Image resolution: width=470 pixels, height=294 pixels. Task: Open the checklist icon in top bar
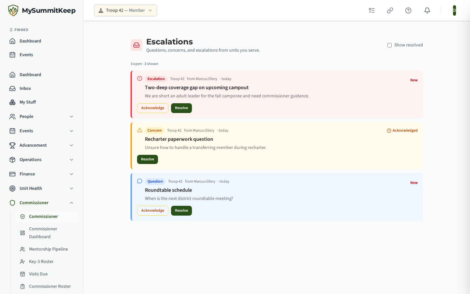click(372, 10)
